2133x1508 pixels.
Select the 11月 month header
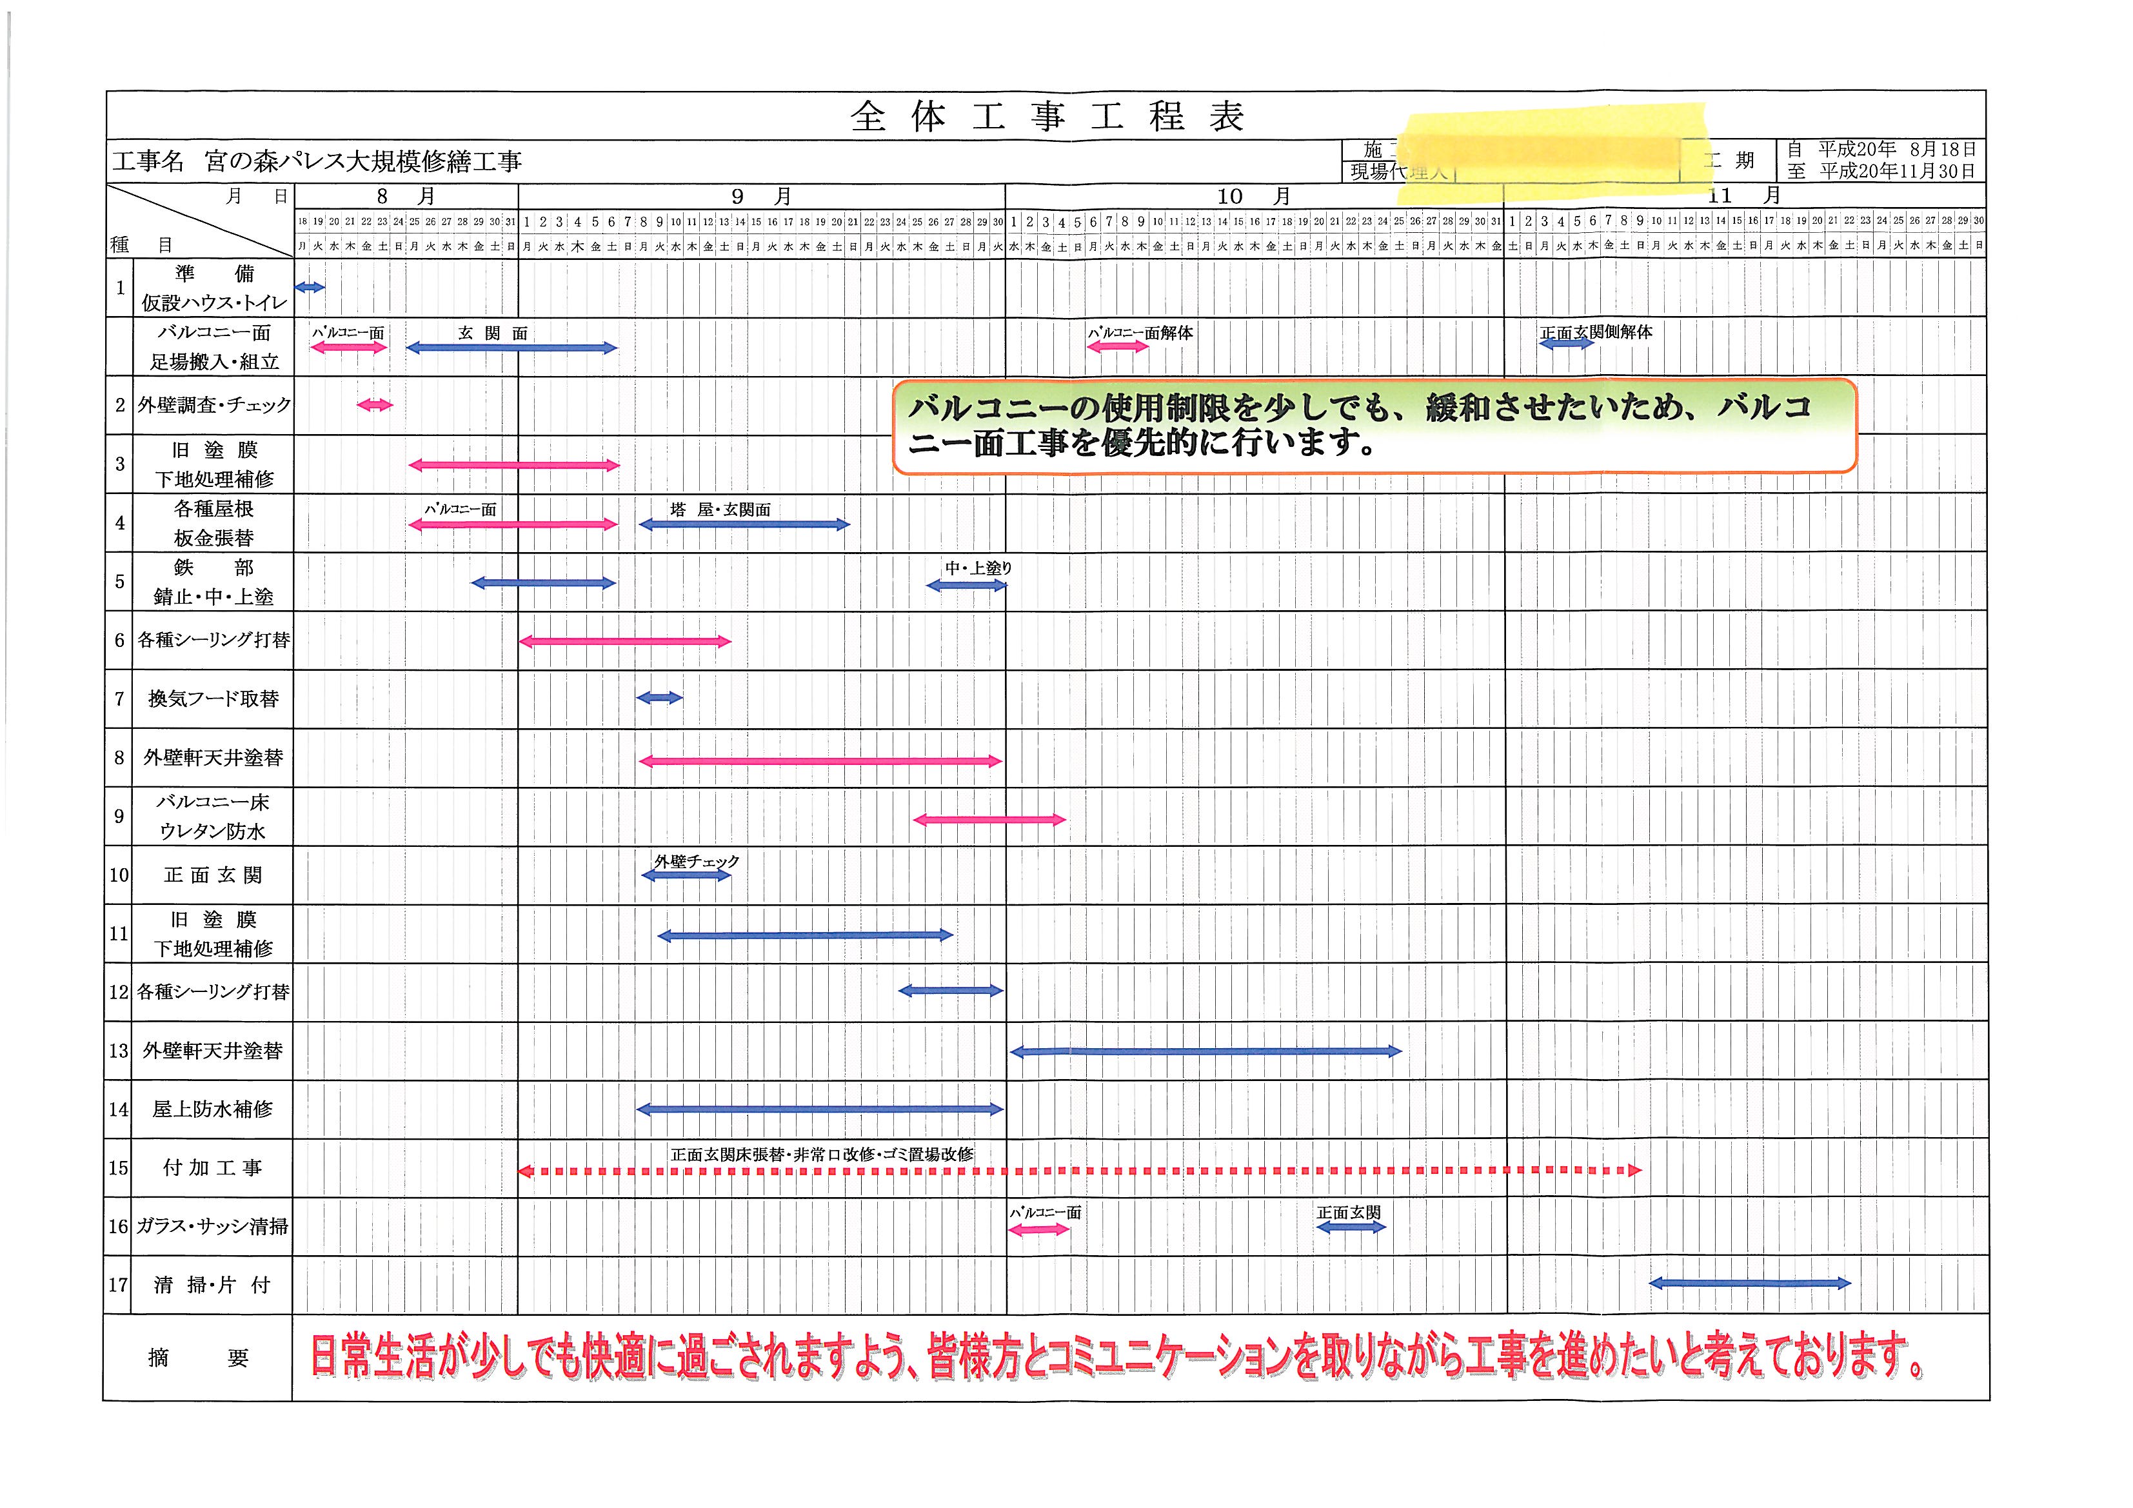(x=1745, y=196)
